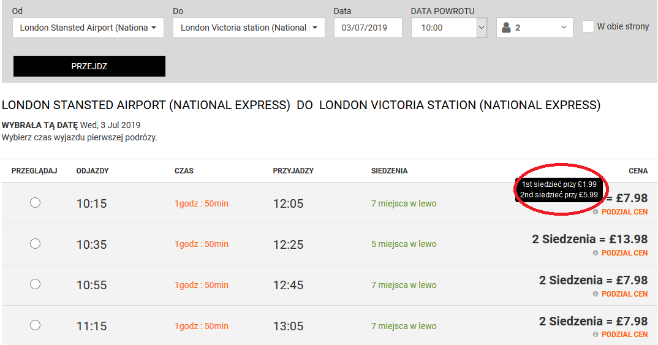
Task: Open the Od departure station dropdown
Action: (x=88, y=28)
